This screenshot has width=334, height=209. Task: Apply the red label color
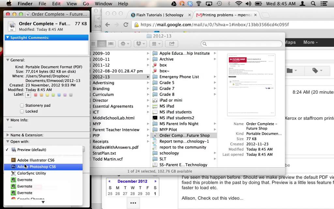(x=36, y=95)
